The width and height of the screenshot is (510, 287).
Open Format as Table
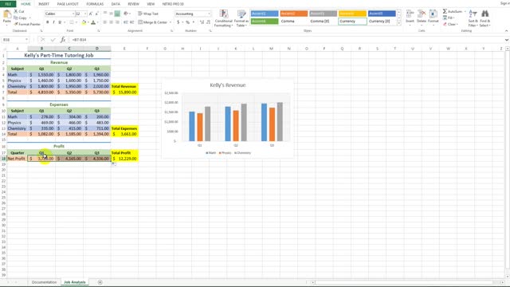(241, 18)
